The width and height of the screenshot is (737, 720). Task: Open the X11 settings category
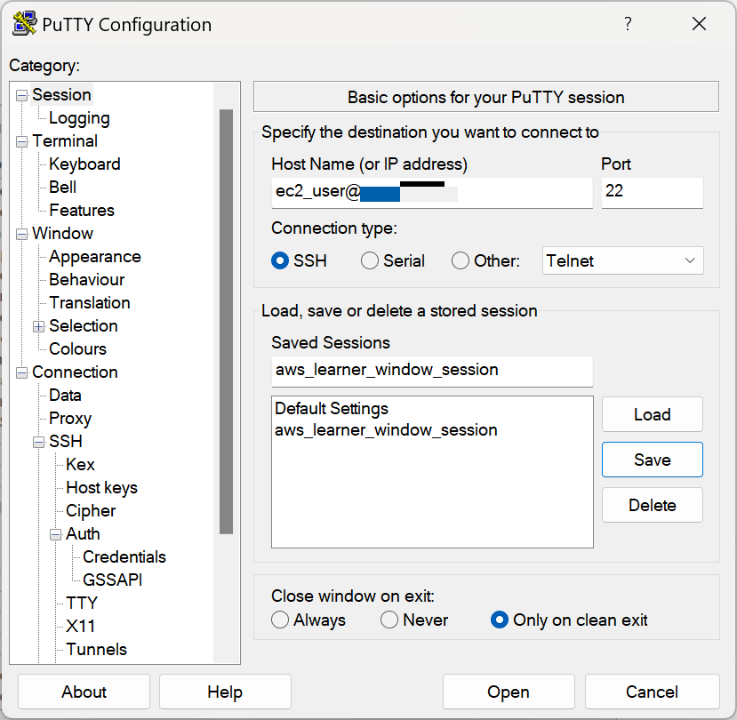point(80,626)
